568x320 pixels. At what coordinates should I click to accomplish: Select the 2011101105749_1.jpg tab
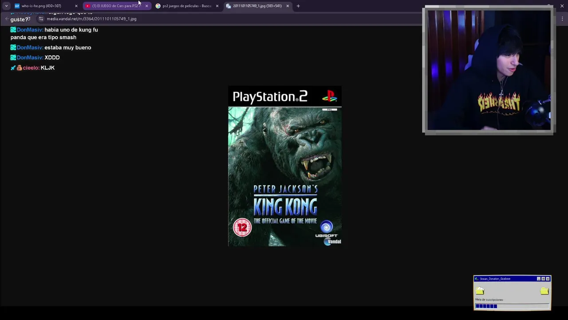pos(257,6)
